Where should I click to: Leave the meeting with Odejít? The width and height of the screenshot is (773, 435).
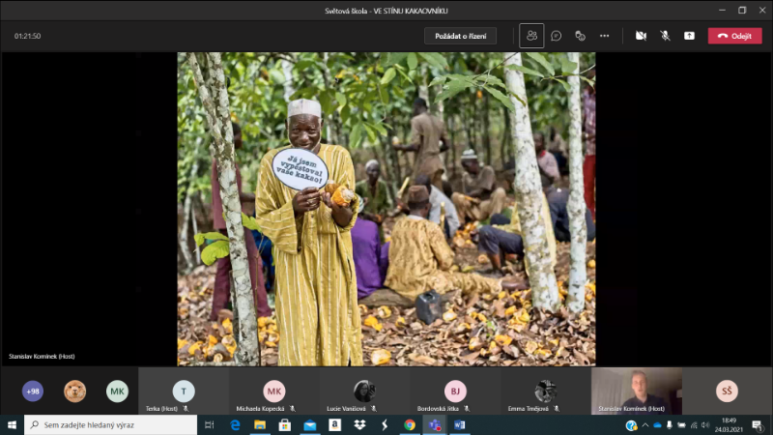tap(734, 36)
